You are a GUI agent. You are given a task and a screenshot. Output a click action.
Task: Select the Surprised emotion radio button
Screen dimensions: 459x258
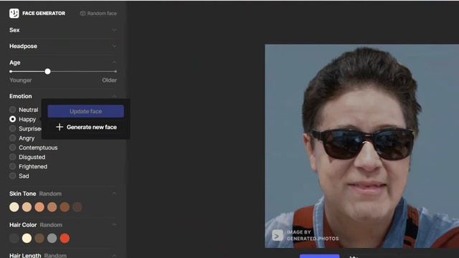12,128
